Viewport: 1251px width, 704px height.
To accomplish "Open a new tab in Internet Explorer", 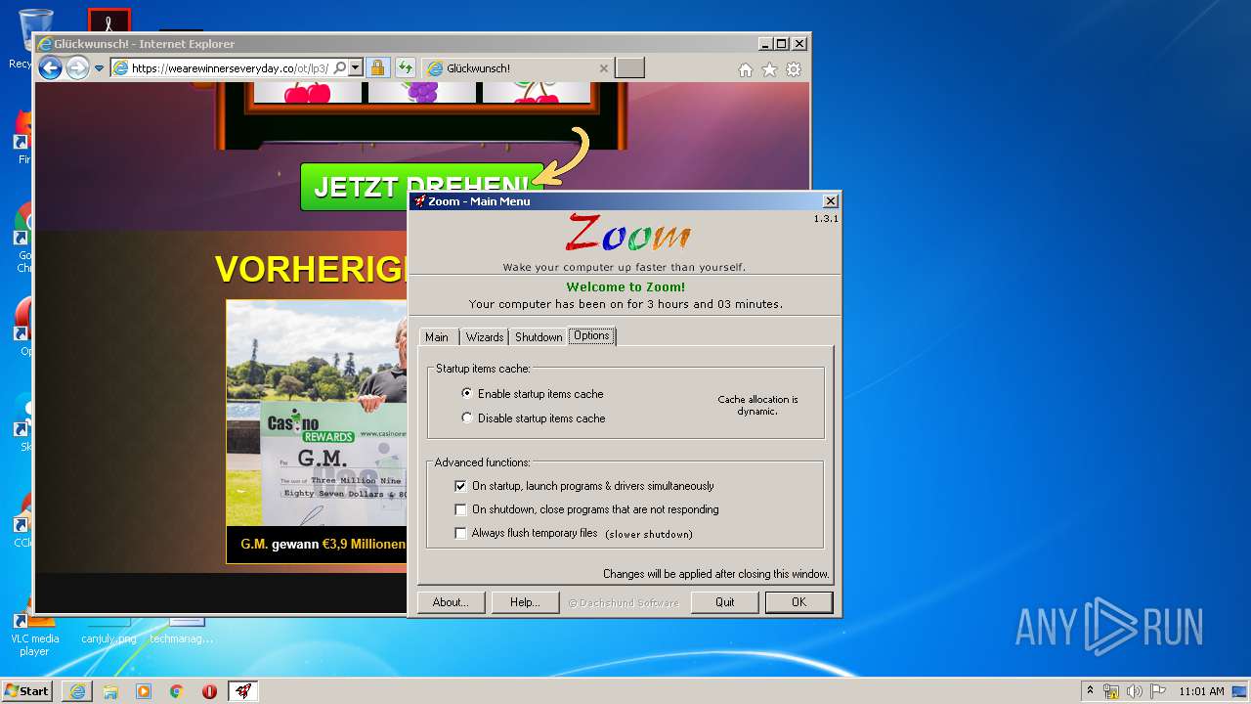I will [x=630, y=68].
